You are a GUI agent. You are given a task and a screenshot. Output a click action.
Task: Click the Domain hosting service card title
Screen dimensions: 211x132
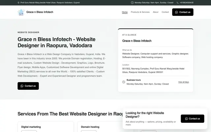click(90, 127)
